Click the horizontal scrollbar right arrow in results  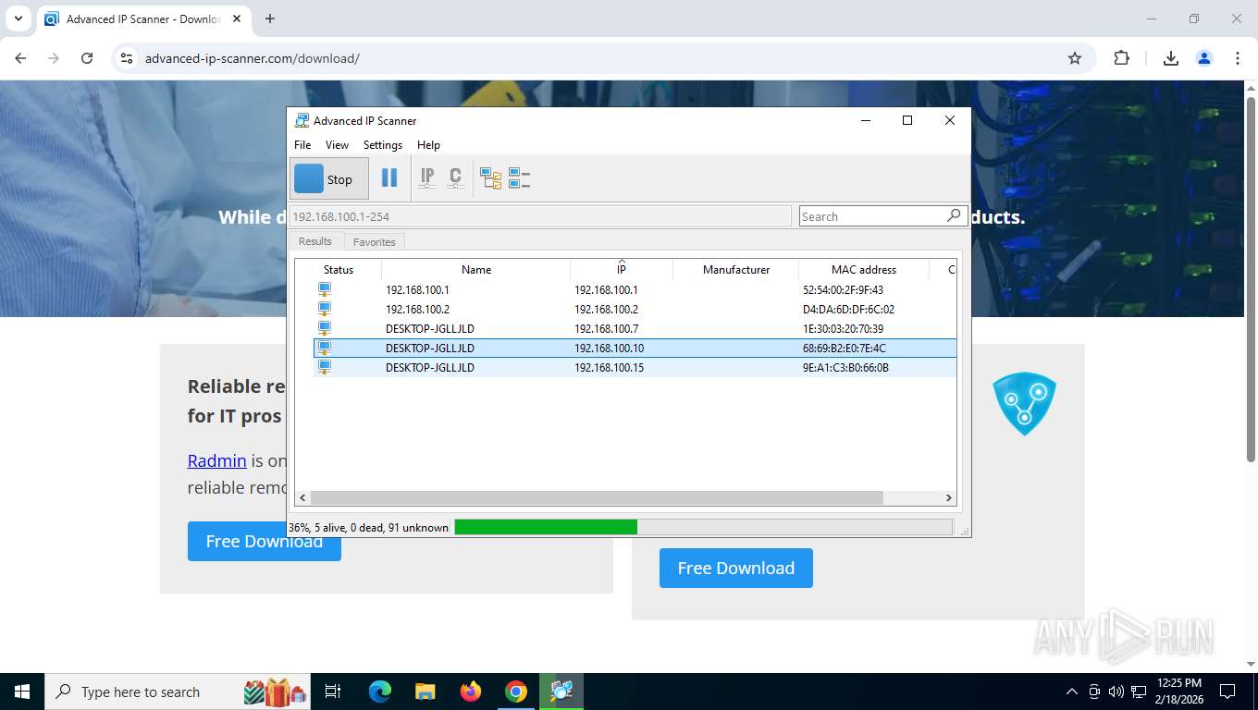coord(948,498)
